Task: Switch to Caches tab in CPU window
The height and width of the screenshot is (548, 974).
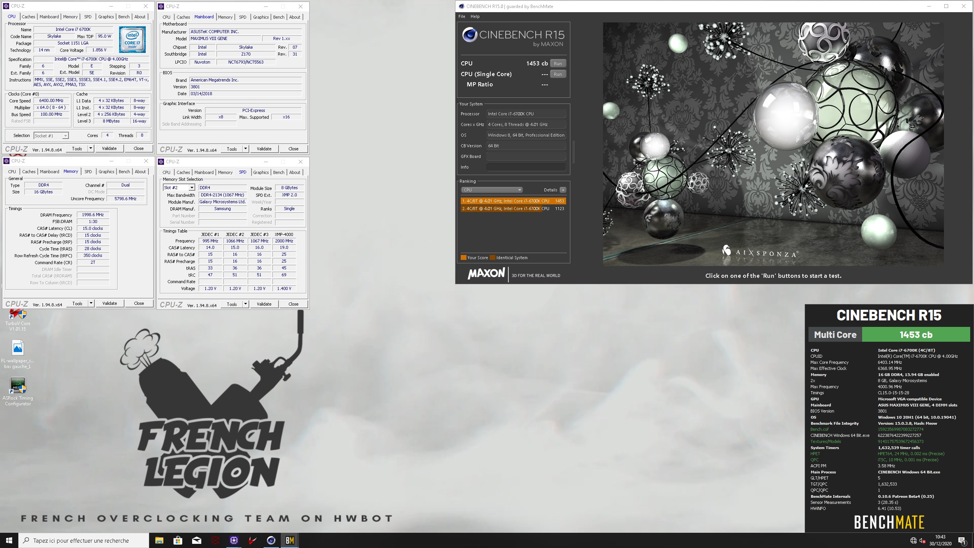Action: click(29, 17)
